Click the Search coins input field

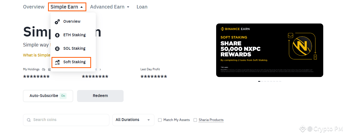[66, 120]
